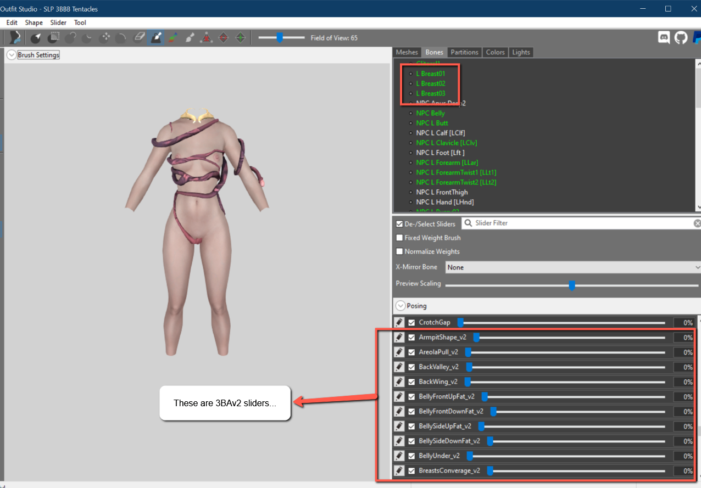The image size is (701, 488).
Task: Open the Discord link icon
Action: pyautogui.click(x=664, y=37)
